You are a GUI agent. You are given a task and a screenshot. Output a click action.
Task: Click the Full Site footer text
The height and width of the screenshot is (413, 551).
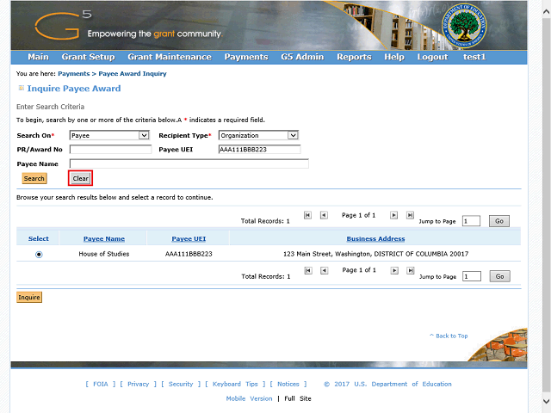click(x=298, y=398)
